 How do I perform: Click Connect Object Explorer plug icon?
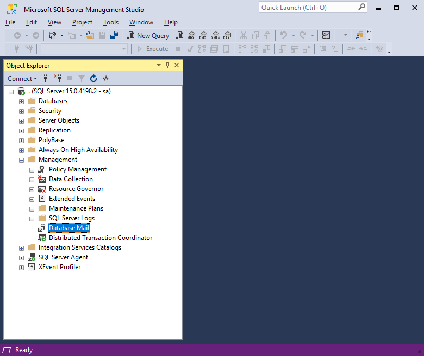46,79
